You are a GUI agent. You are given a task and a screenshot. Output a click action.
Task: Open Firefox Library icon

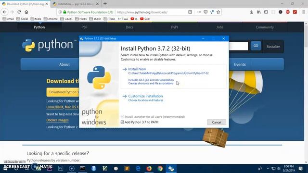259,12
